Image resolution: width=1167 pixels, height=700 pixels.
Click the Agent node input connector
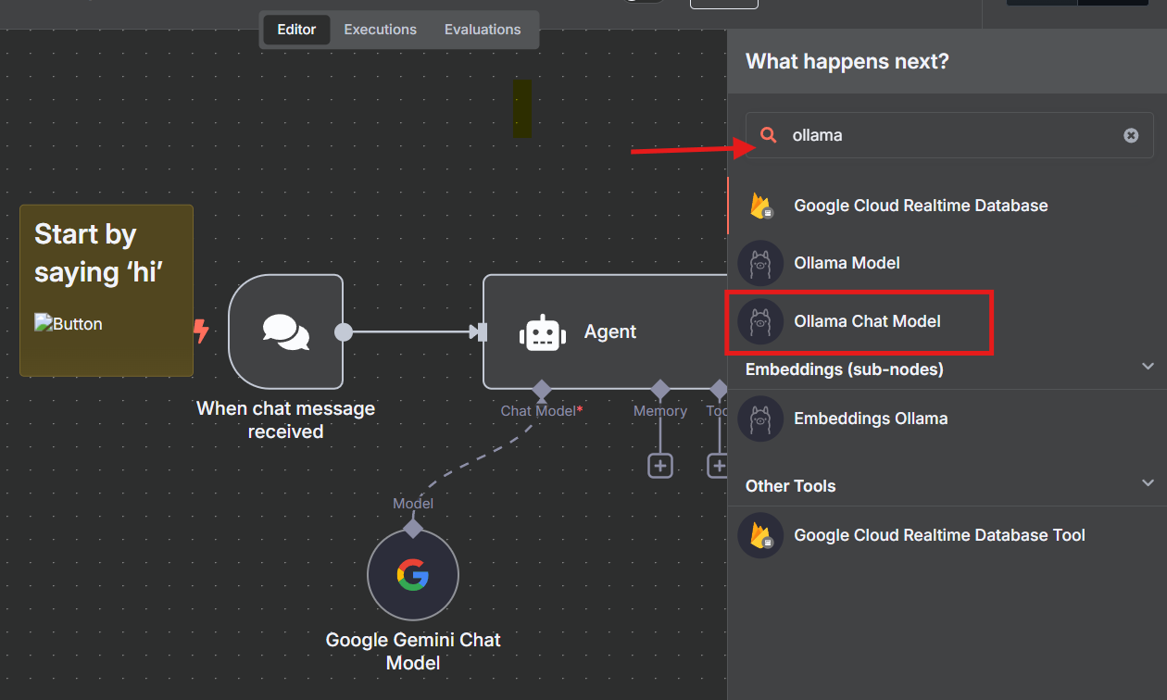481,331
